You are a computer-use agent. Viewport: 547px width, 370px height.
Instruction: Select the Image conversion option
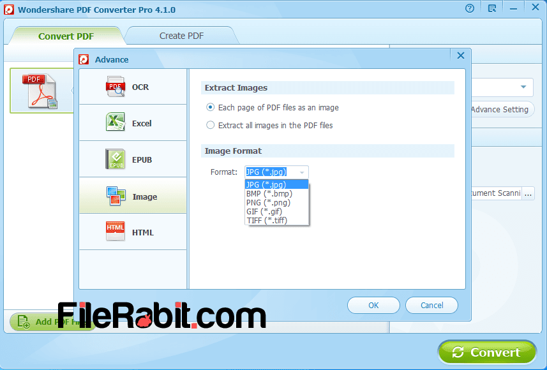coord(132,196)
